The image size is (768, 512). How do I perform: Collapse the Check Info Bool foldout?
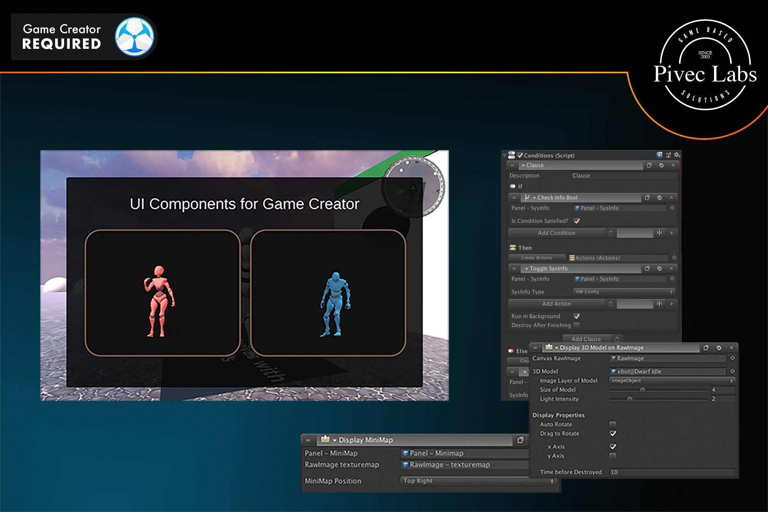[x=534, y=198]
